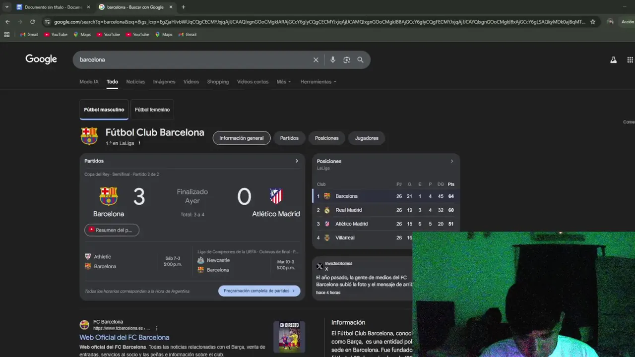
Task: Open Search Labs flask icon
Action: 613,60
